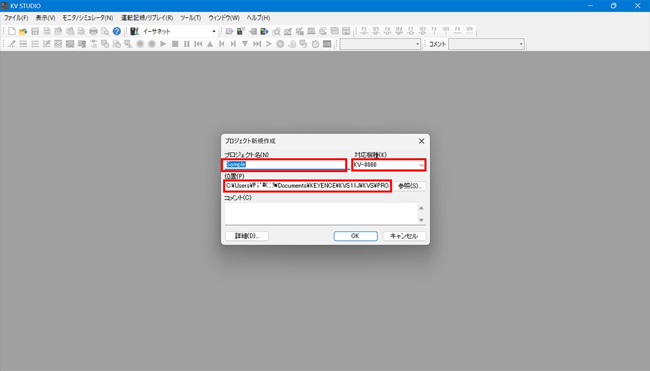
Task: Click OK in the new project dialog
Action: [x=355, y=236]
